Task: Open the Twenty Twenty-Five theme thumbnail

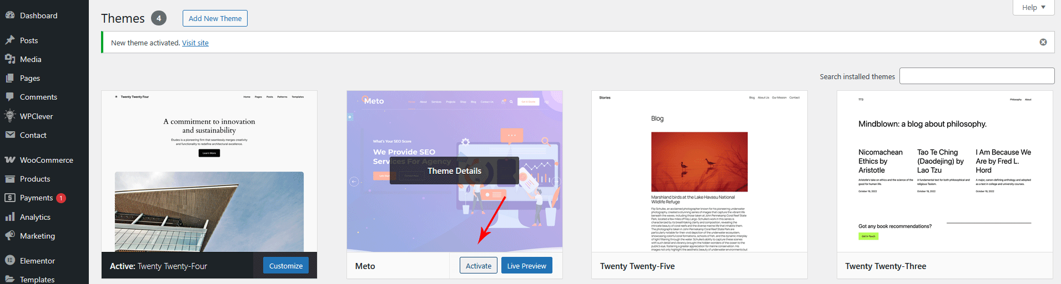Action: coord(700,172)
